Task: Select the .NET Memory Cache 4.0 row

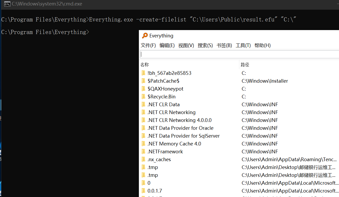Action: (x=174, y=144)
